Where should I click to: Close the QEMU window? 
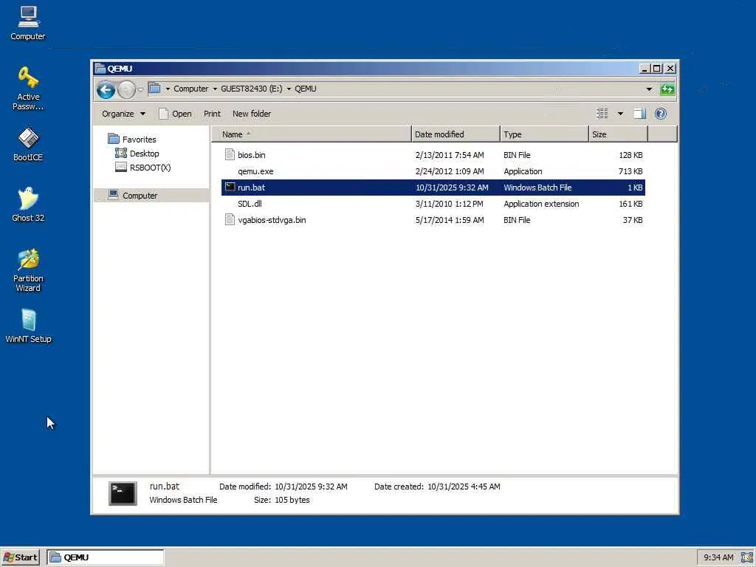point(670,69)
